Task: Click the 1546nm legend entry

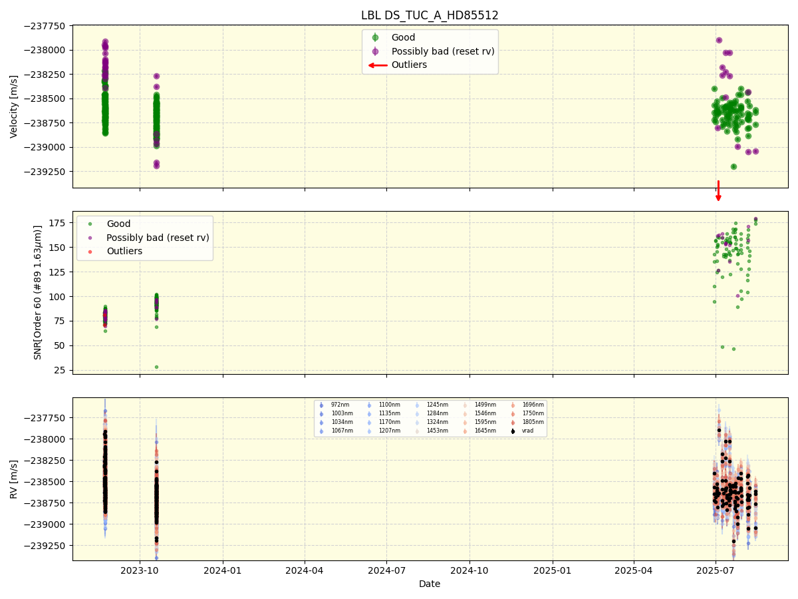Action: coord(485,413)
